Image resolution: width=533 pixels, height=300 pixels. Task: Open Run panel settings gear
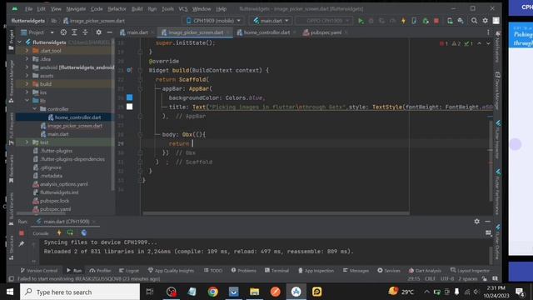[477, 222]
